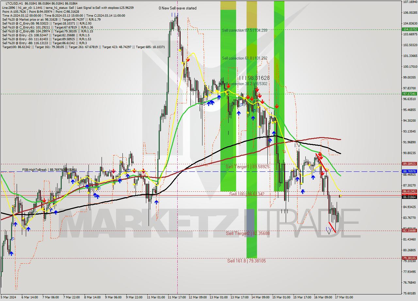Click the red 86.61342 price axis marker
Viewport: 418px width, 301px height.
pyautogui.click(x=410, y=191)
